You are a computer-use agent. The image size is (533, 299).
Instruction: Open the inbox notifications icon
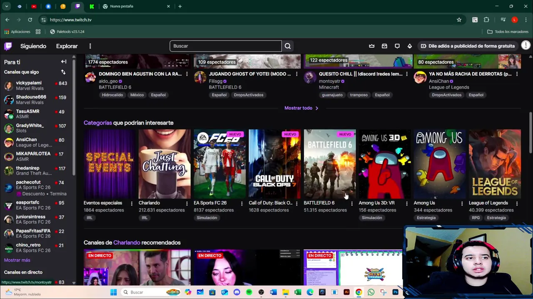tap(384, 46)
